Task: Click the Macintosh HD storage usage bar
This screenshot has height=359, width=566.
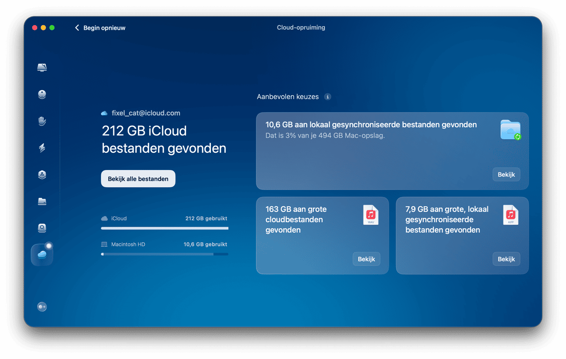Action: 164,254
